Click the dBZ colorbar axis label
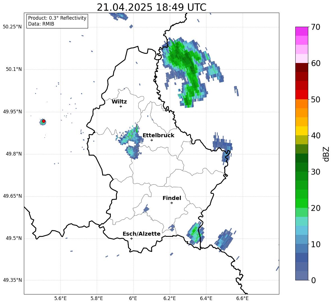Viewport: 333px width, 304px height. coord(326,154)
